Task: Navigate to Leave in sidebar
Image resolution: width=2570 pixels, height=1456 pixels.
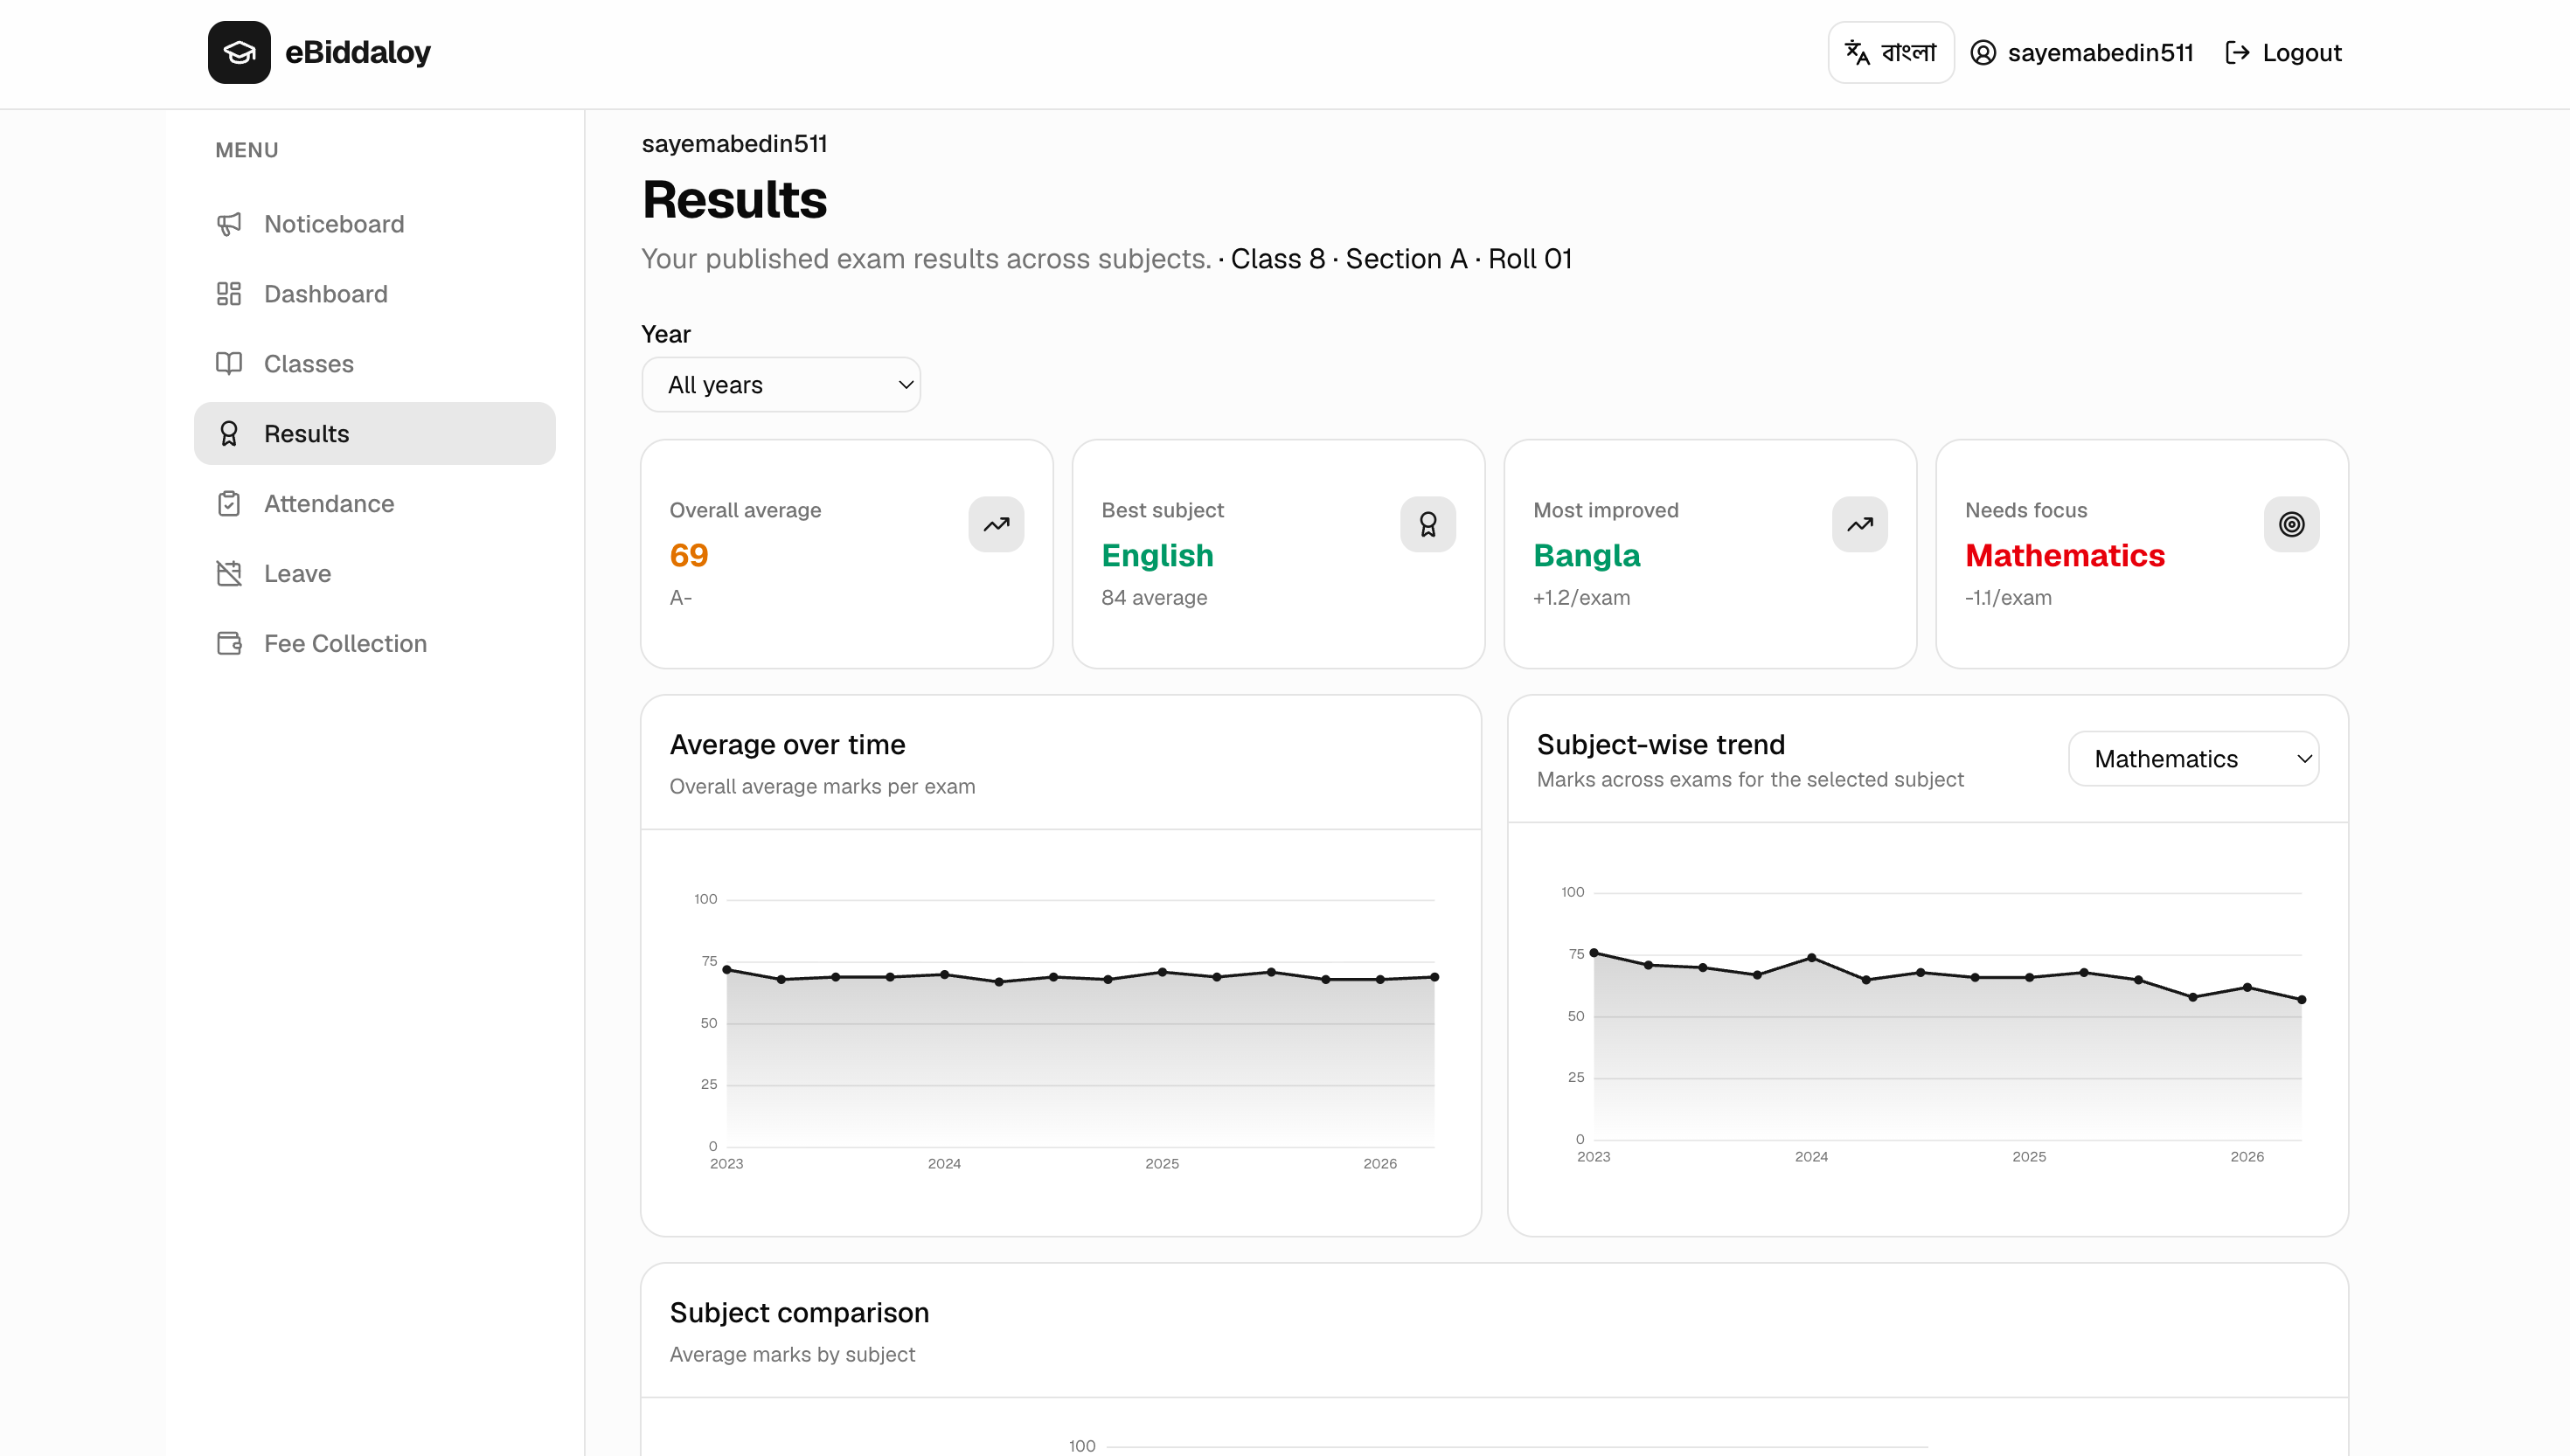Action: coord(375,574)
